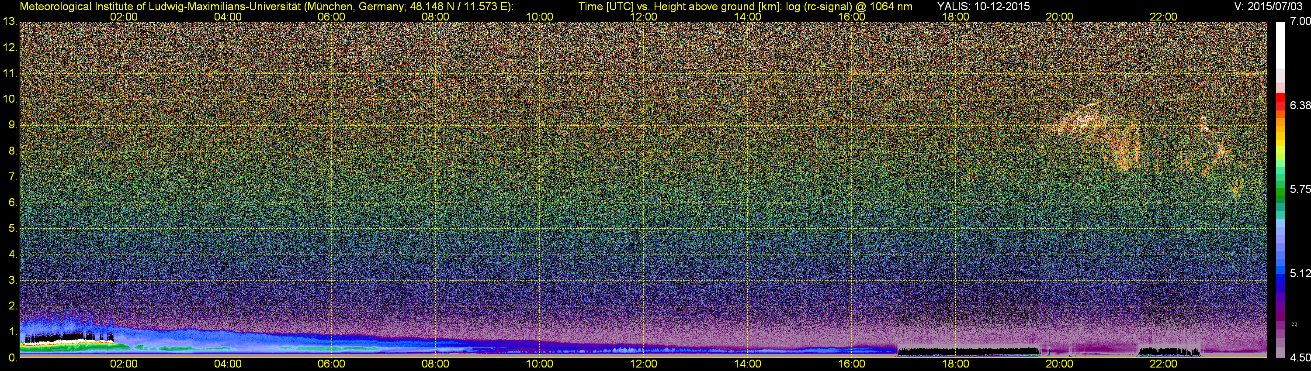This screenshot has height=371, width=1311.
Task: Click the black signal band between 17:00 and 19:30
Action: click(968, 351)
